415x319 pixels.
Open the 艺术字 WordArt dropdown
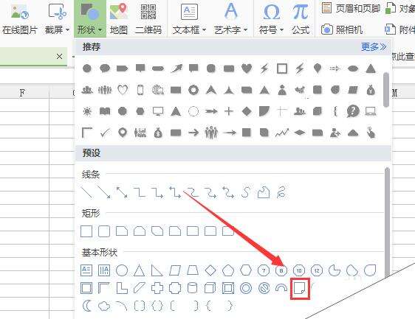coord(230,19)
